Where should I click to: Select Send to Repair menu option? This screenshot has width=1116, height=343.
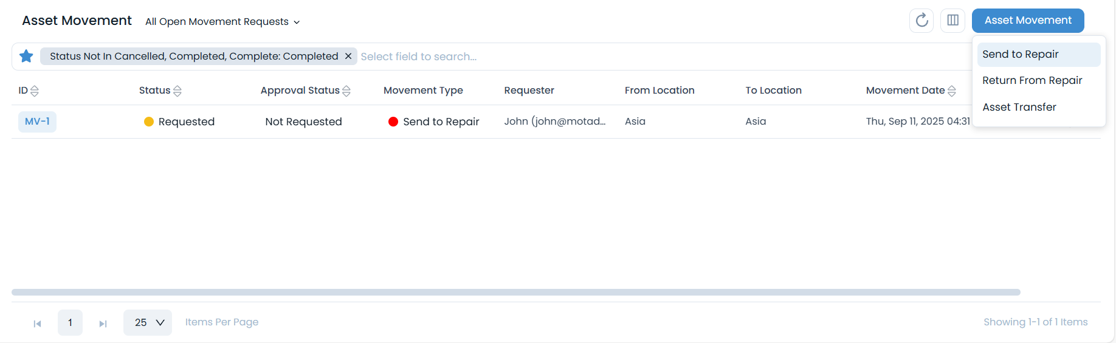pos(1021,55)
